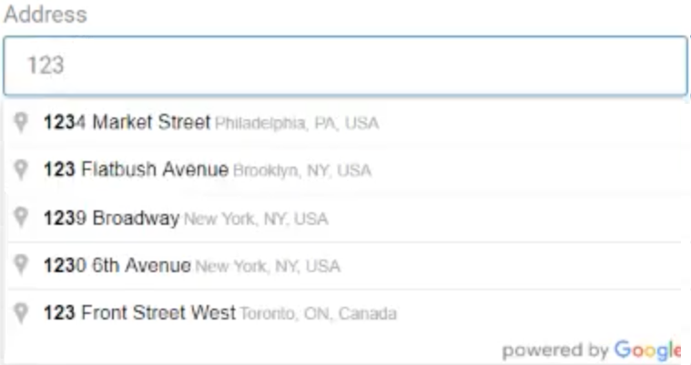This screenshot has width=691, height=365.
Task: Click the typed text 123 in the field
Action: [x=45, y=66]
